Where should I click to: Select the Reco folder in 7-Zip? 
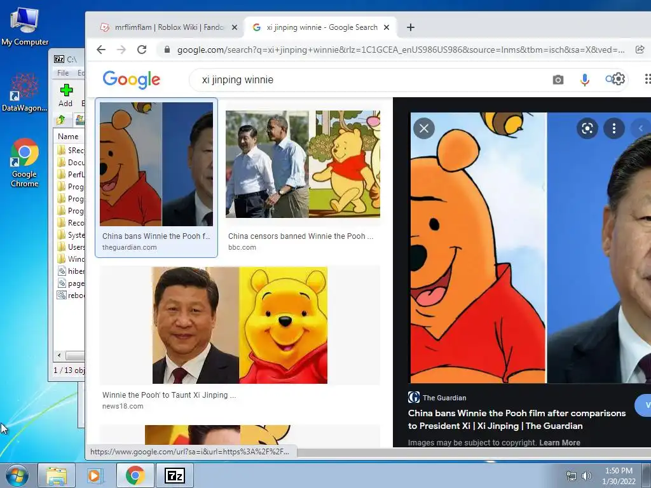click(x=71, y=223)
